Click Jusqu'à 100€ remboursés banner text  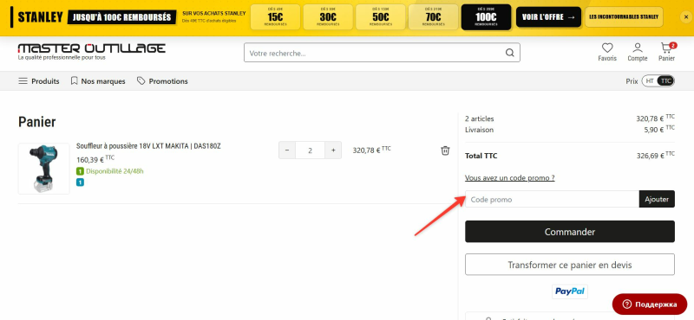click(121, 17)
